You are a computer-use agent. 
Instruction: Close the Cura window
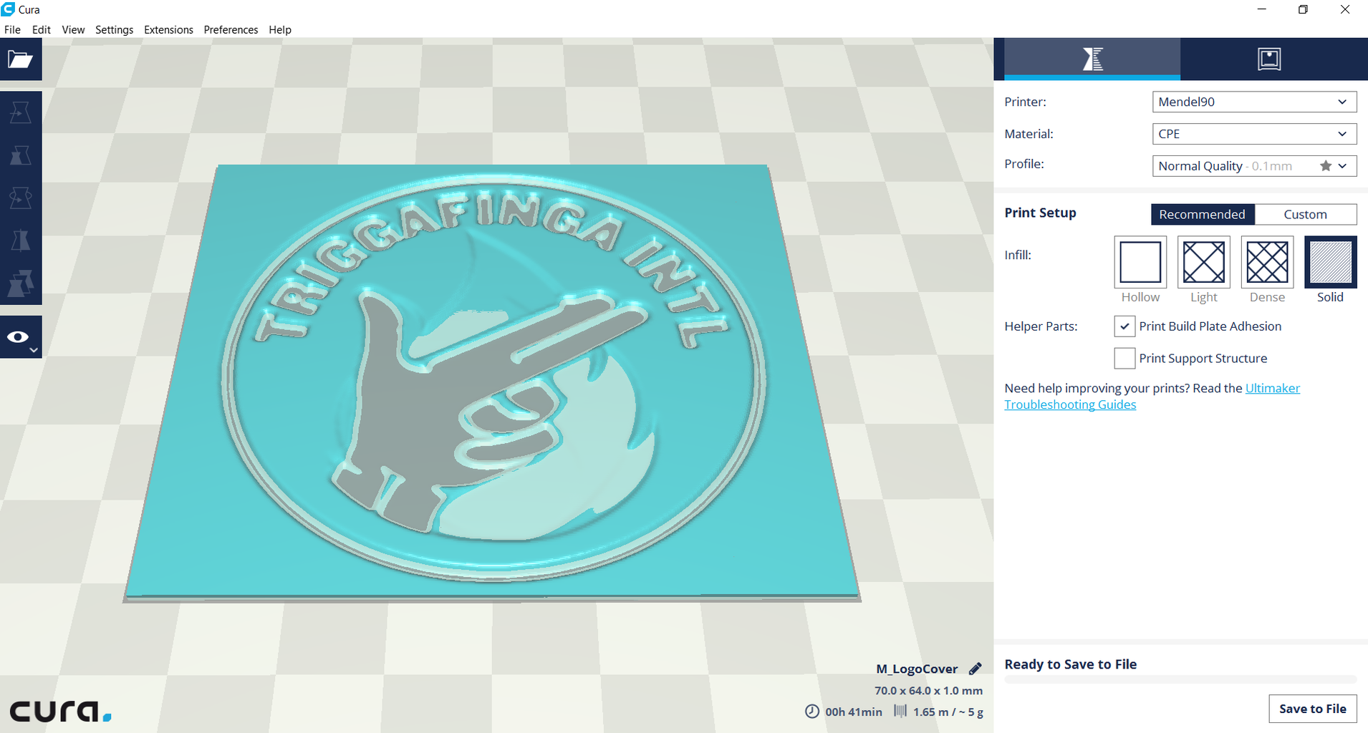(1345, 9)
